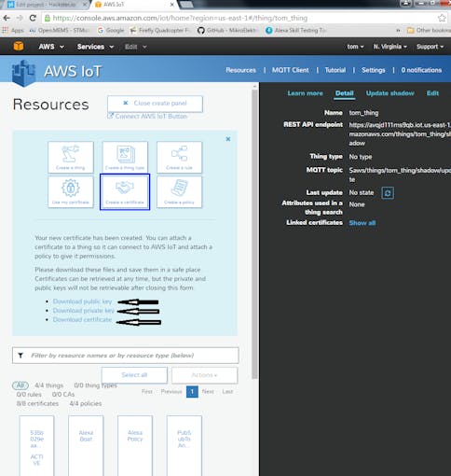Click the browser forward arrow
451x476 pixels.
(x=20, y=18)
